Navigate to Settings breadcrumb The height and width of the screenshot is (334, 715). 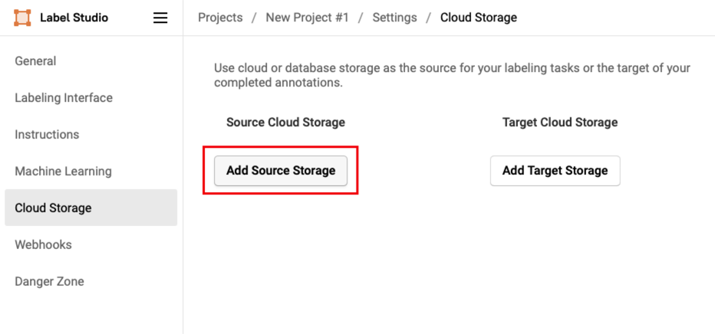394,18
